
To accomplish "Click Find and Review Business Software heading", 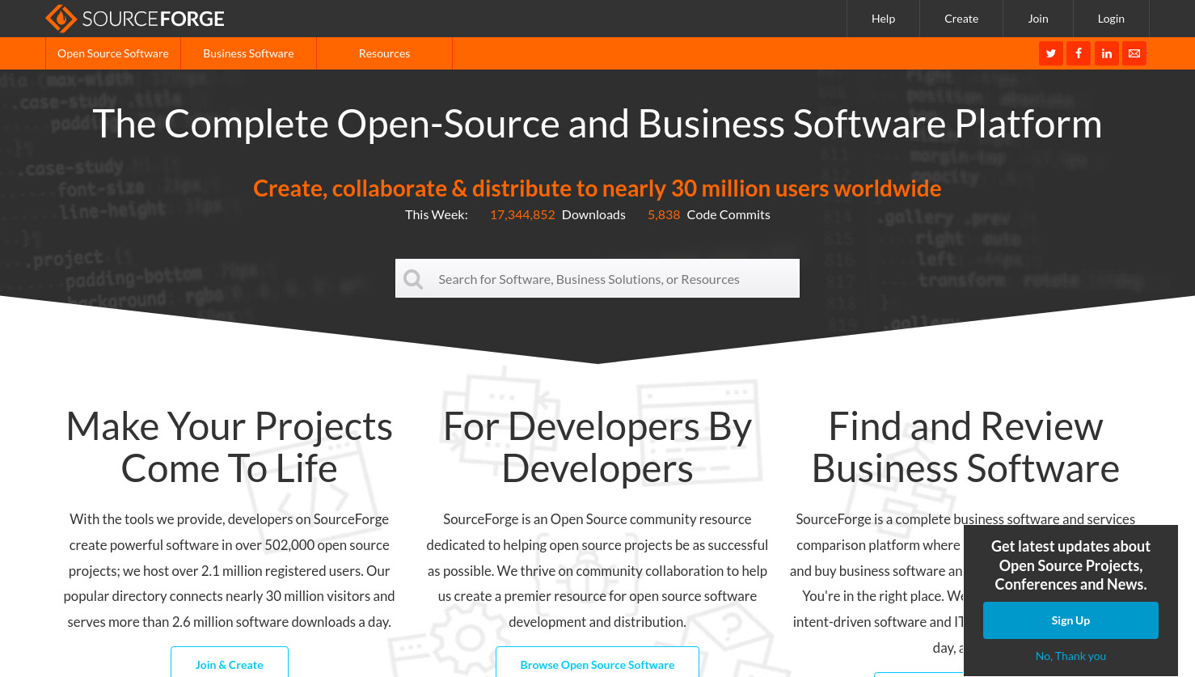I will (965, 447).
